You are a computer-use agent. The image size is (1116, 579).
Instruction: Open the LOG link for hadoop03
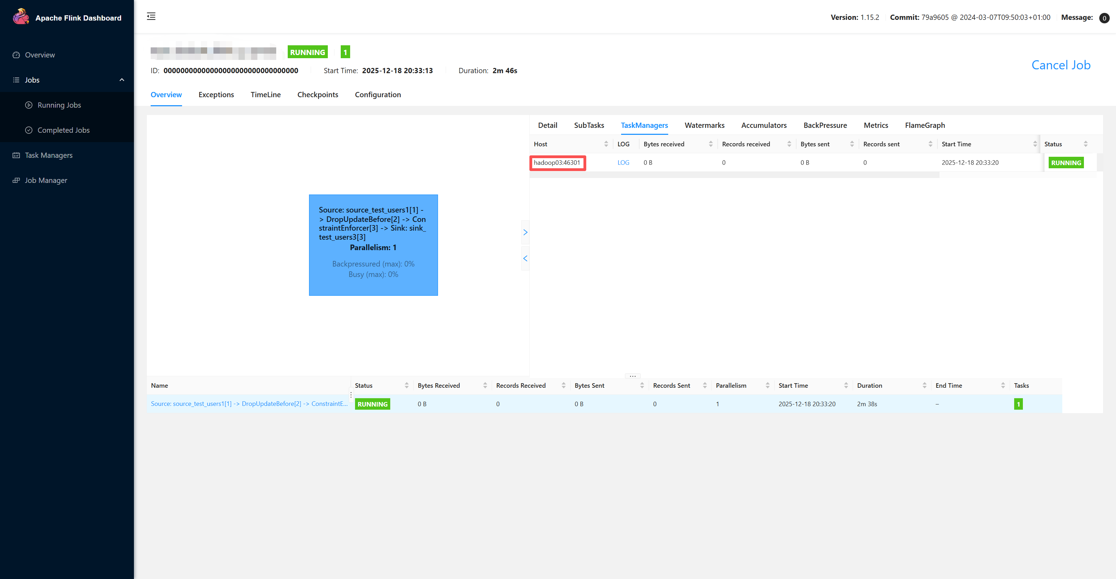click(x=623, y=163)
